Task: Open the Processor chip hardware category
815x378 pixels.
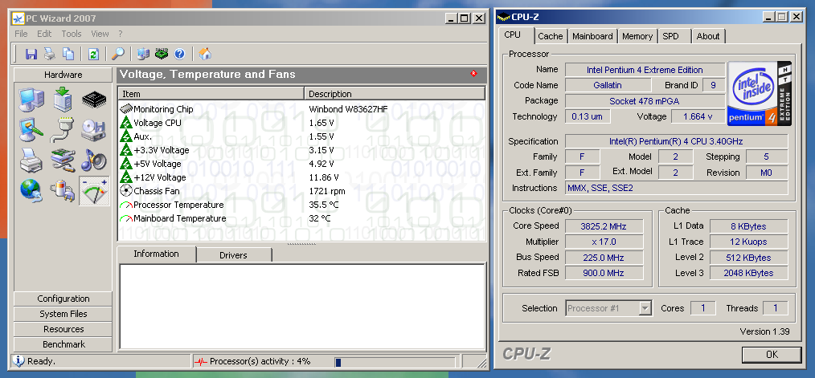Action: (94, 100)
